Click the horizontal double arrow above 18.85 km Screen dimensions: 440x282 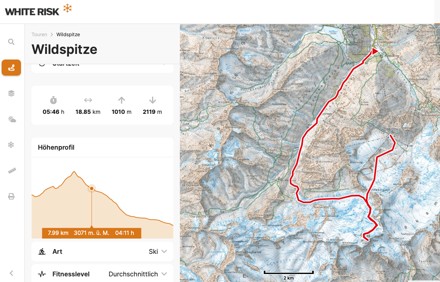pyautogui.click(x=88, y=100)
